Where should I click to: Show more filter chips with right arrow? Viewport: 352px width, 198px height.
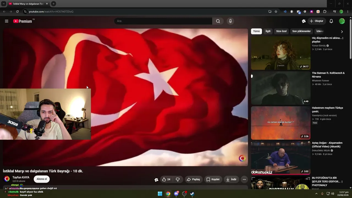pos(342,31)
